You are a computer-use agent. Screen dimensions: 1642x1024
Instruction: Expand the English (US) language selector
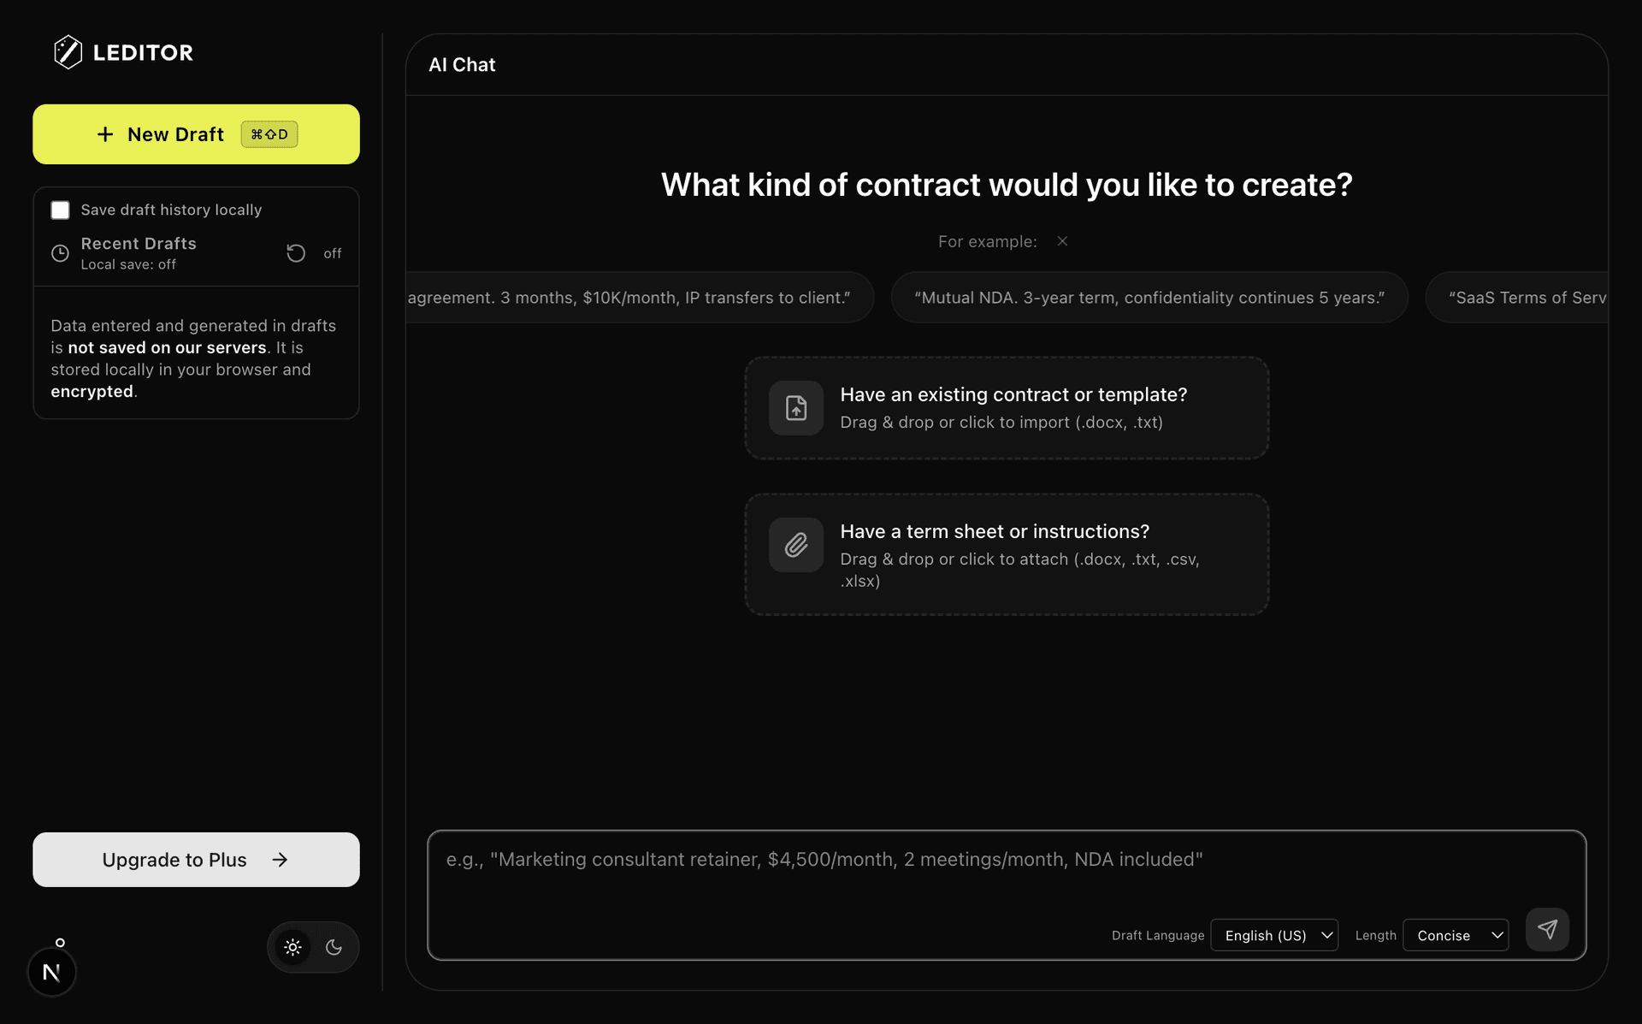click(1273, 935)
